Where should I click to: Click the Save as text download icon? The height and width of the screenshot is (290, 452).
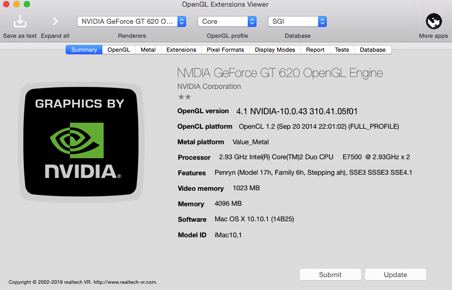tap(20, 21)
